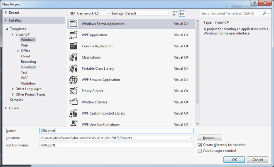The image size is (274, 167).
Task: Select the 'WPF Application' row text
Action: coord(94,35)
